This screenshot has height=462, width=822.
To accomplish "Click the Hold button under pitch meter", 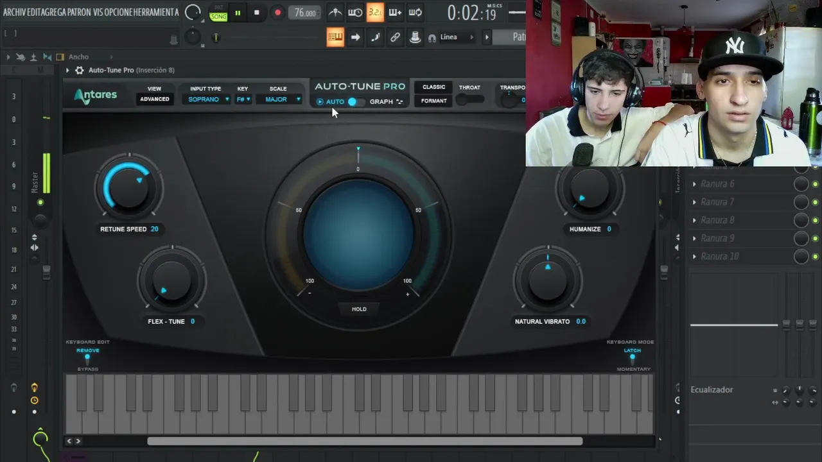I will tap(359, 309).
